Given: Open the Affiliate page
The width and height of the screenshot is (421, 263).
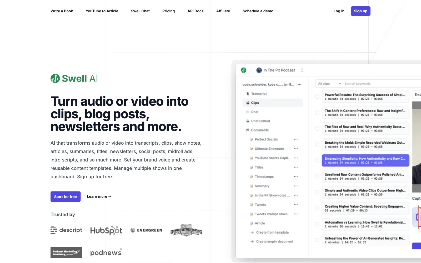Looking at the screenshot, I should click(x=223, y=11).
